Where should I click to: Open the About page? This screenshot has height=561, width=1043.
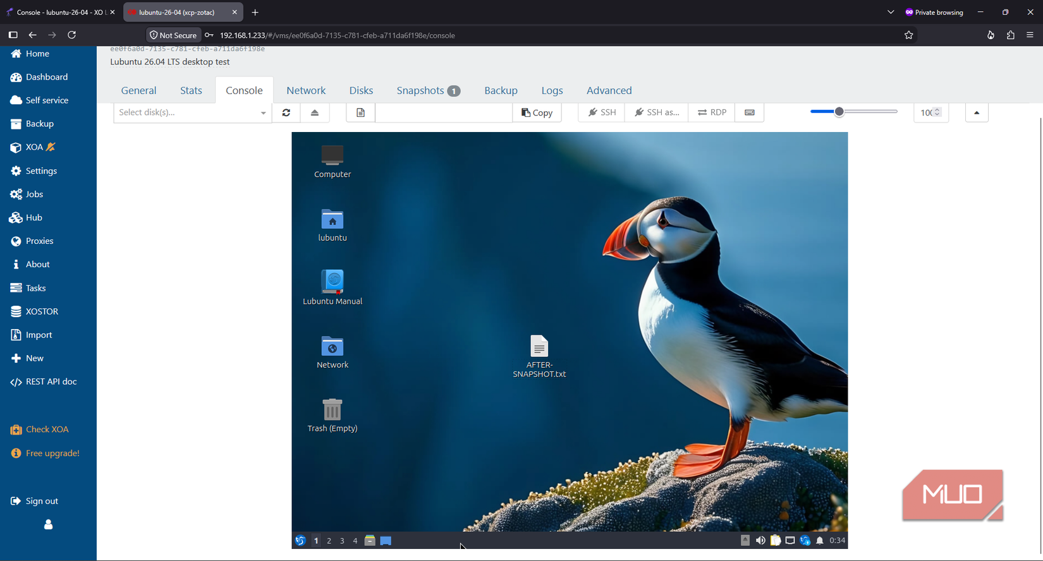pyautogui.click(x=30, y=264)
